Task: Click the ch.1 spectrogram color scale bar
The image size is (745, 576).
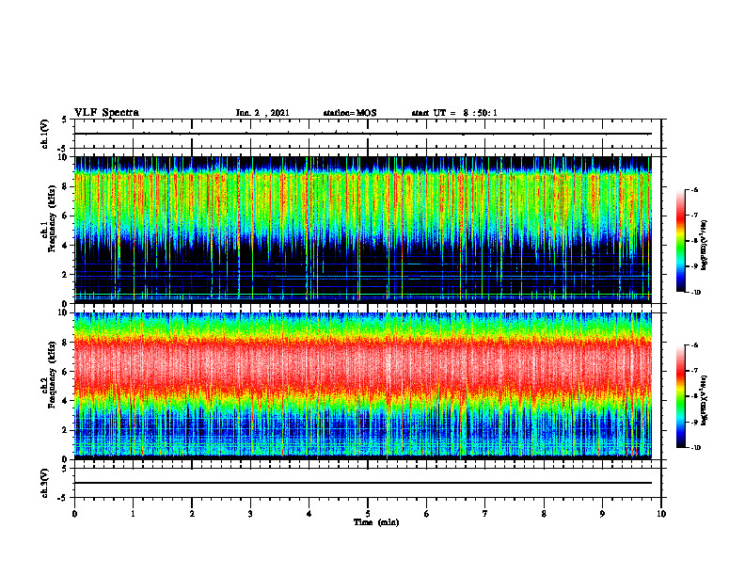Action: (681, 241)
